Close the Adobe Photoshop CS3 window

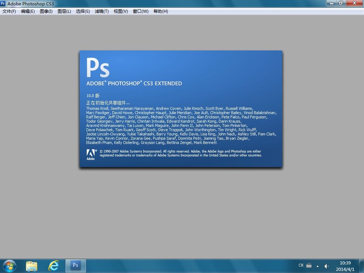[x=354, y=3]
